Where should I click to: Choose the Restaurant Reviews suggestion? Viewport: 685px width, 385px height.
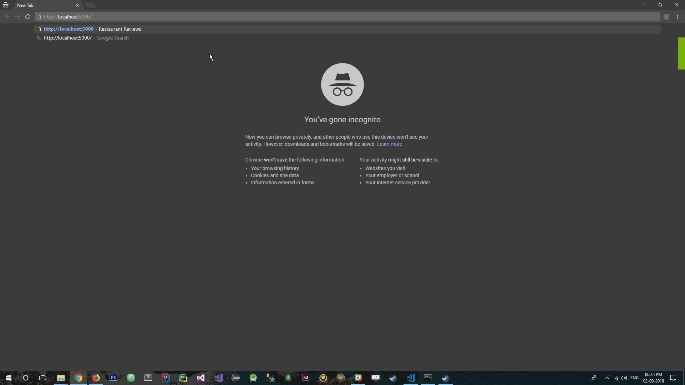(347, 29)
